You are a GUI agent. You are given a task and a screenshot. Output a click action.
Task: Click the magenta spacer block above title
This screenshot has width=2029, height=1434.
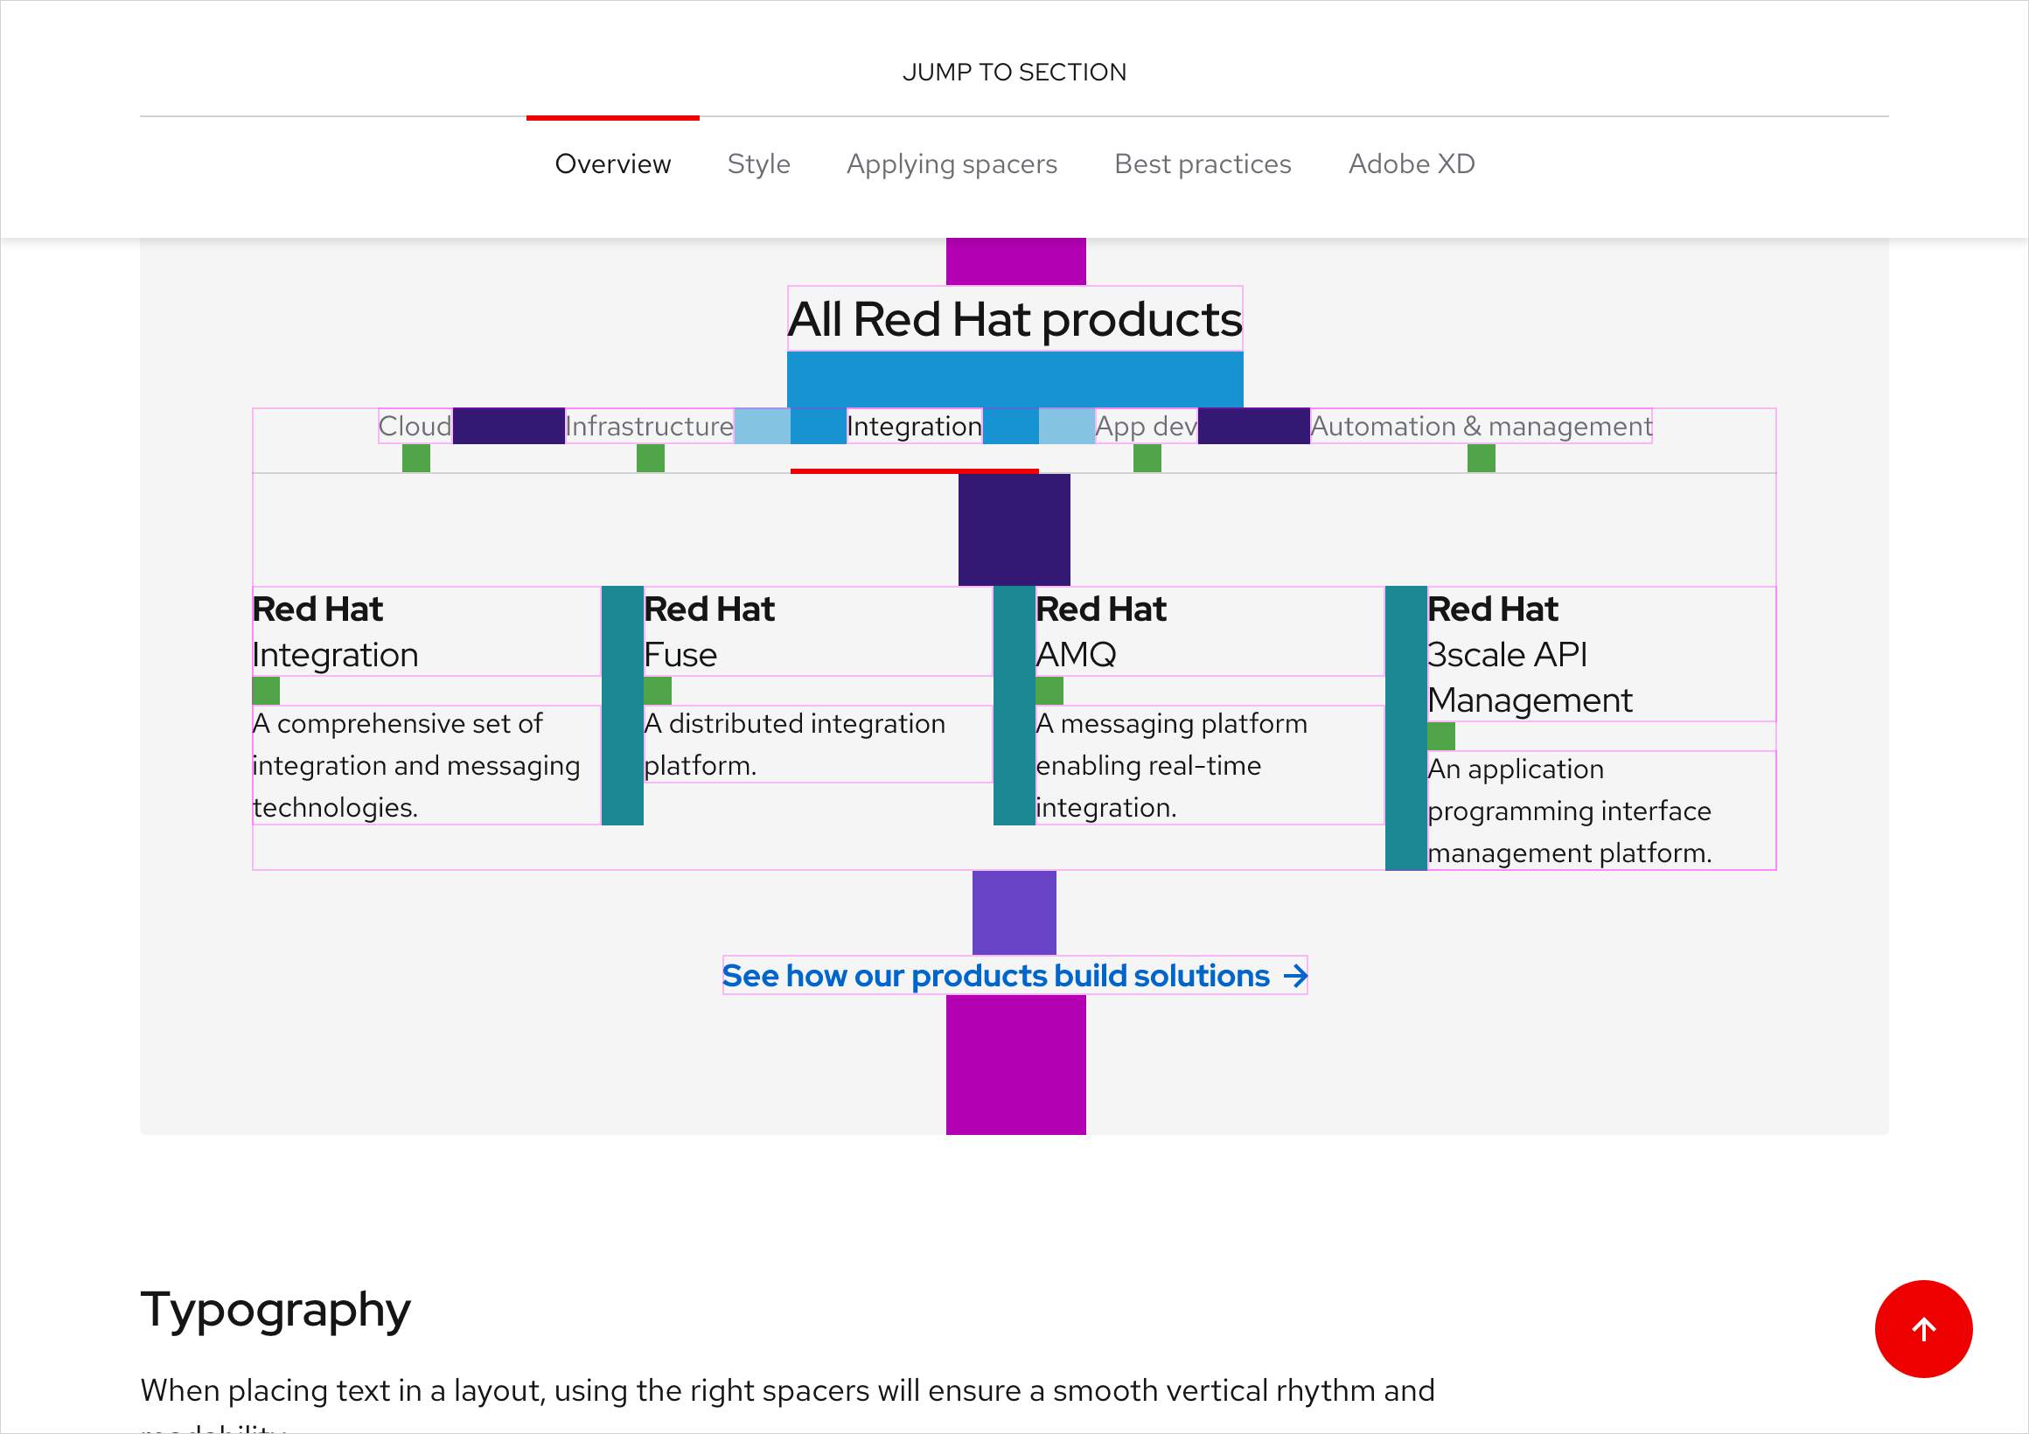coord(1015,261)
